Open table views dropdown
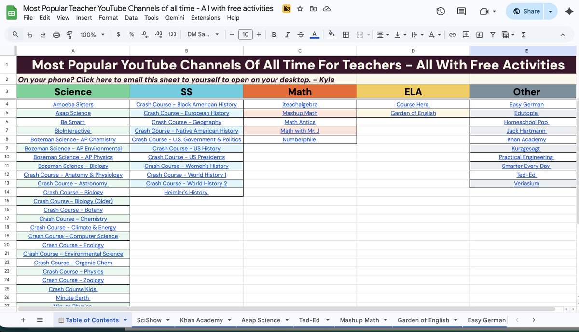 [x=507, y=35]
